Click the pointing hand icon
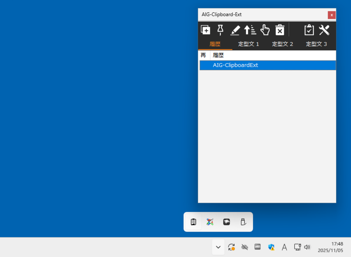The image size is (351, 257). point(265,30)
